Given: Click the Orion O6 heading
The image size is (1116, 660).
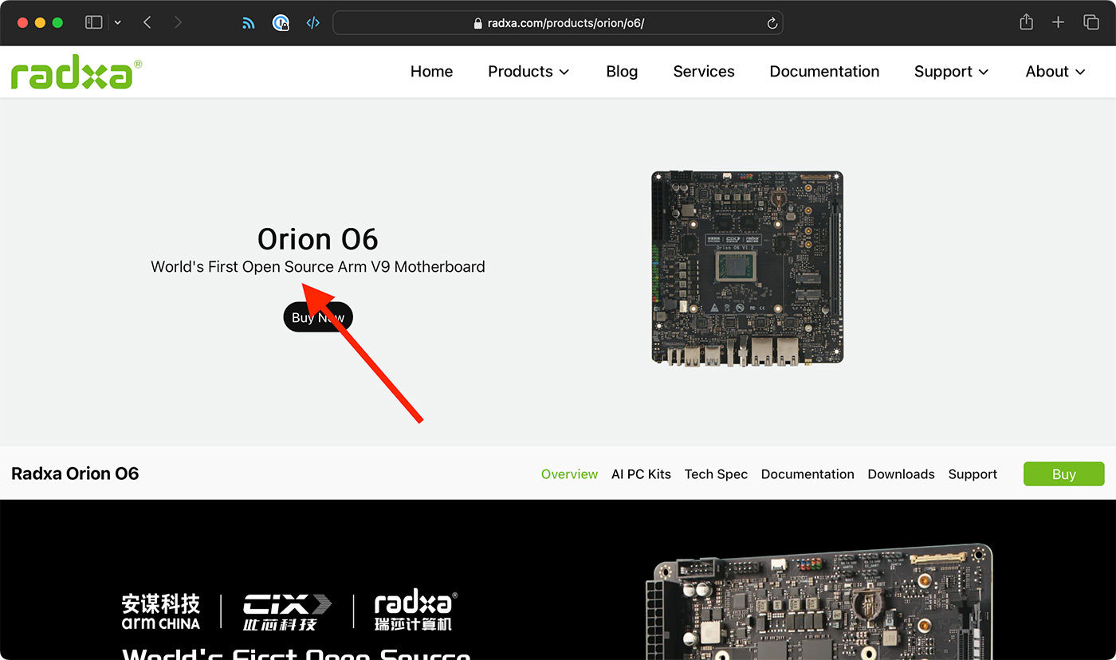Looking at the screenshot, I should coord(318,239).
